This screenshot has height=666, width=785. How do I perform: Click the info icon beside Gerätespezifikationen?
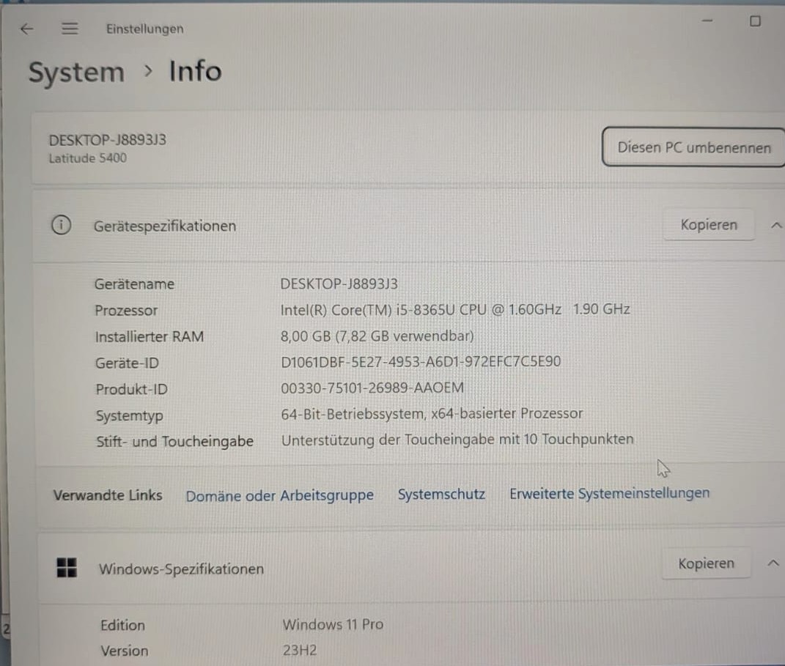(x=61, y=225)
